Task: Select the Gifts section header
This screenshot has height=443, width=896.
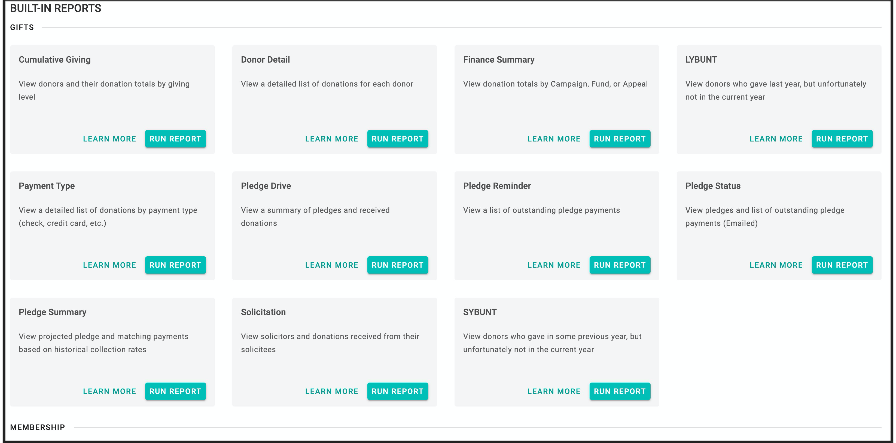Action: (x=22, y=27)
